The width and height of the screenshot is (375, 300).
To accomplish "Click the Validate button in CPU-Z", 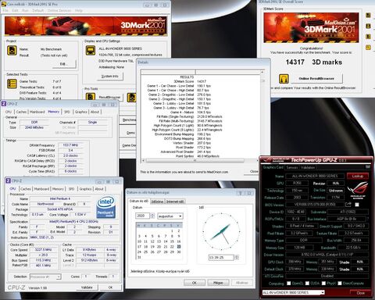I will coord(87,287).
